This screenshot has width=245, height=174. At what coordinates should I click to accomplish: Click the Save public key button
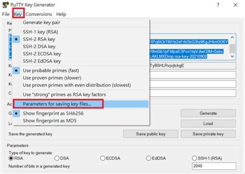(151, 134)
